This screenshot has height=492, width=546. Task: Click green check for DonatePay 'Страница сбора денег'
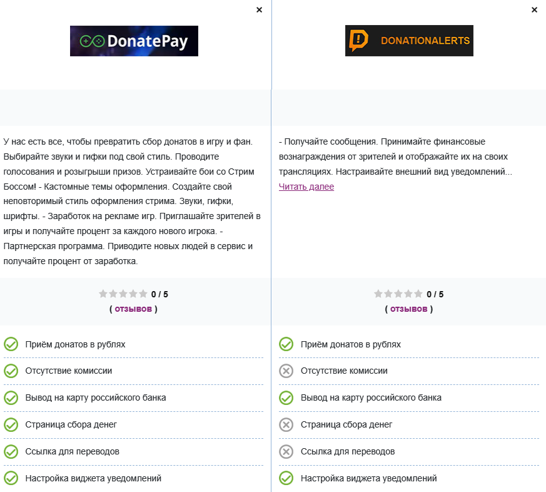point(11,425)
